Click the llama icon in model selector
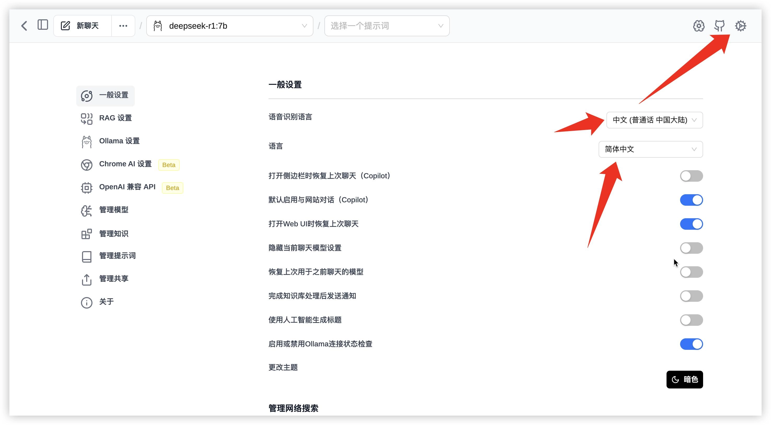The width and height of the screenshot is (771, 425). point(158,26)
